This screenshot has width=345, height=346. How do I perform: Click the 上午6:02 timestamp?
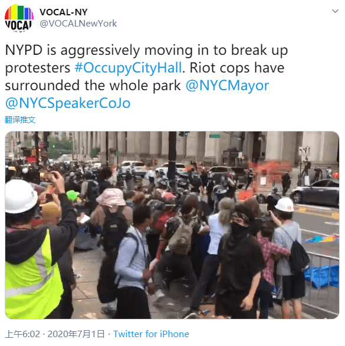[x=22, y=334]
